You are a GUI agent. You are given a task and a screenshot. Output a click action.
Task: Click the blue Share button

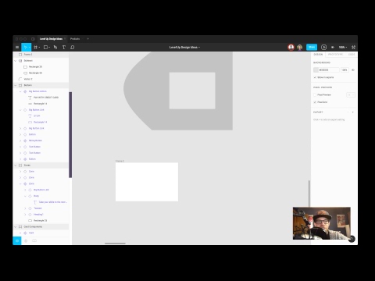[312, 47]
